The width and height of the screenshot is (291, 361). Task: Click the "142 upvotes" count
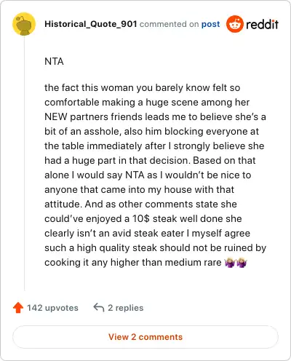click(x=52, y=308)
